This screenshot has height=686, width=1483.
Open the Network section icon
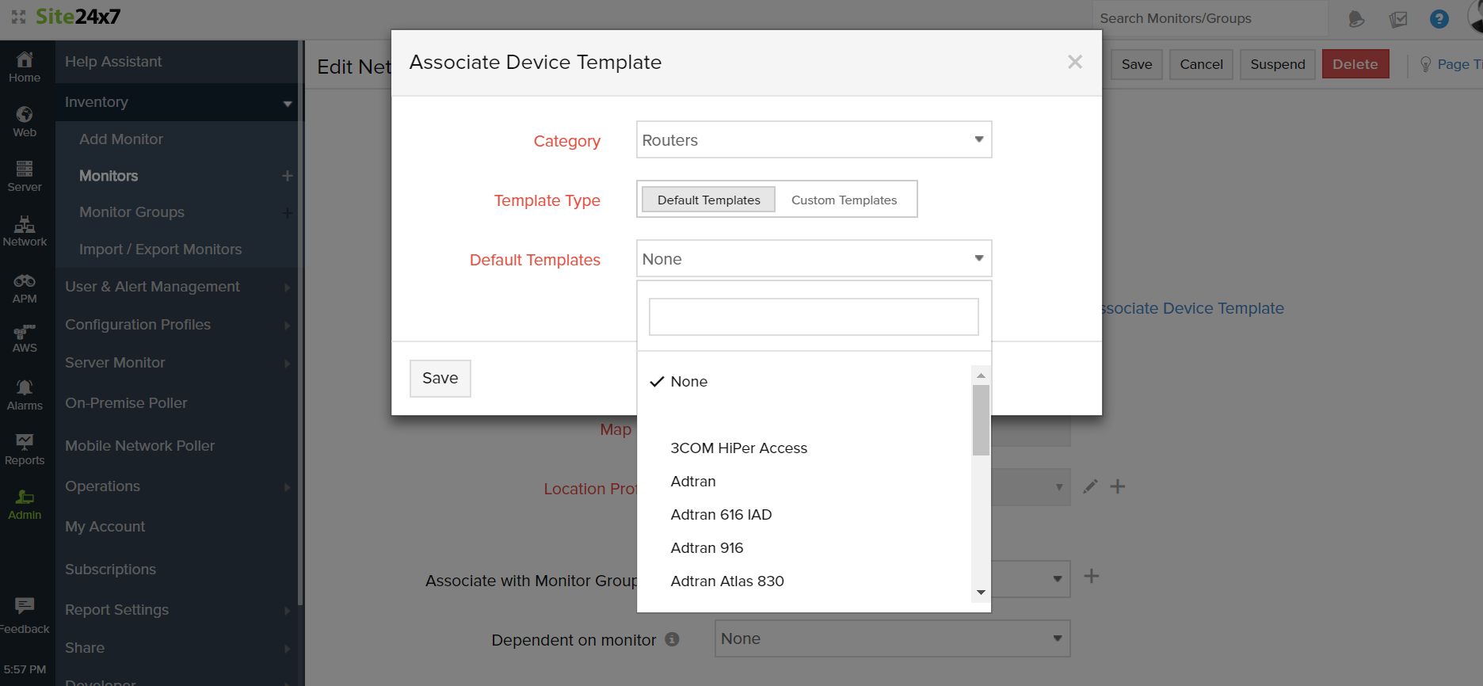pyautogui.click(x=25, y=223)
